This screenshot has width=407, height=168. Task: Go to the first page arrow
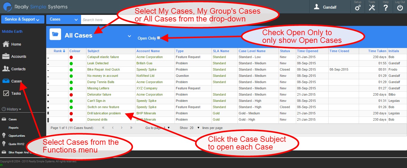coord(103,128)
